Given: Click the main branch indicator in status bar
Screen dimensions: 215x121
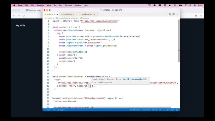Looking at the screenshot, I should [x=48, y=110].
